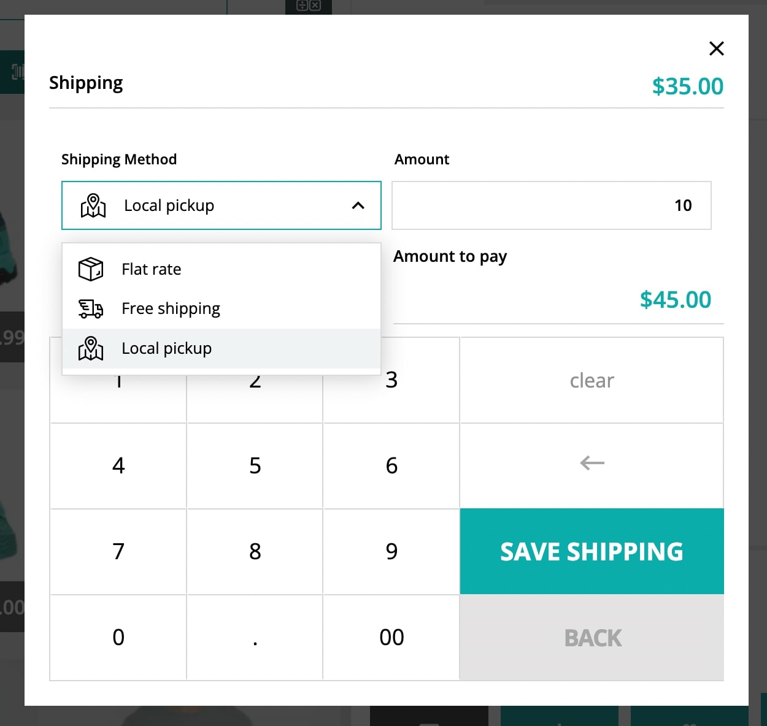Click Local pickup map pin icon in list

[91, 348]
